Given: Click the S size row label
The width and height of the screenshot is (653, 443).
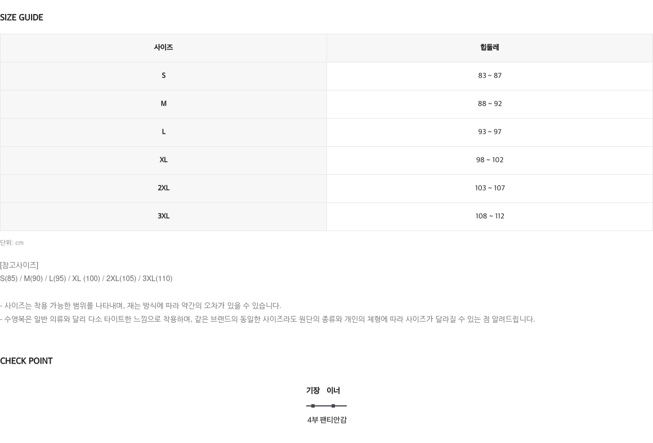Looking at the screenshot, I should click(164, 76).
